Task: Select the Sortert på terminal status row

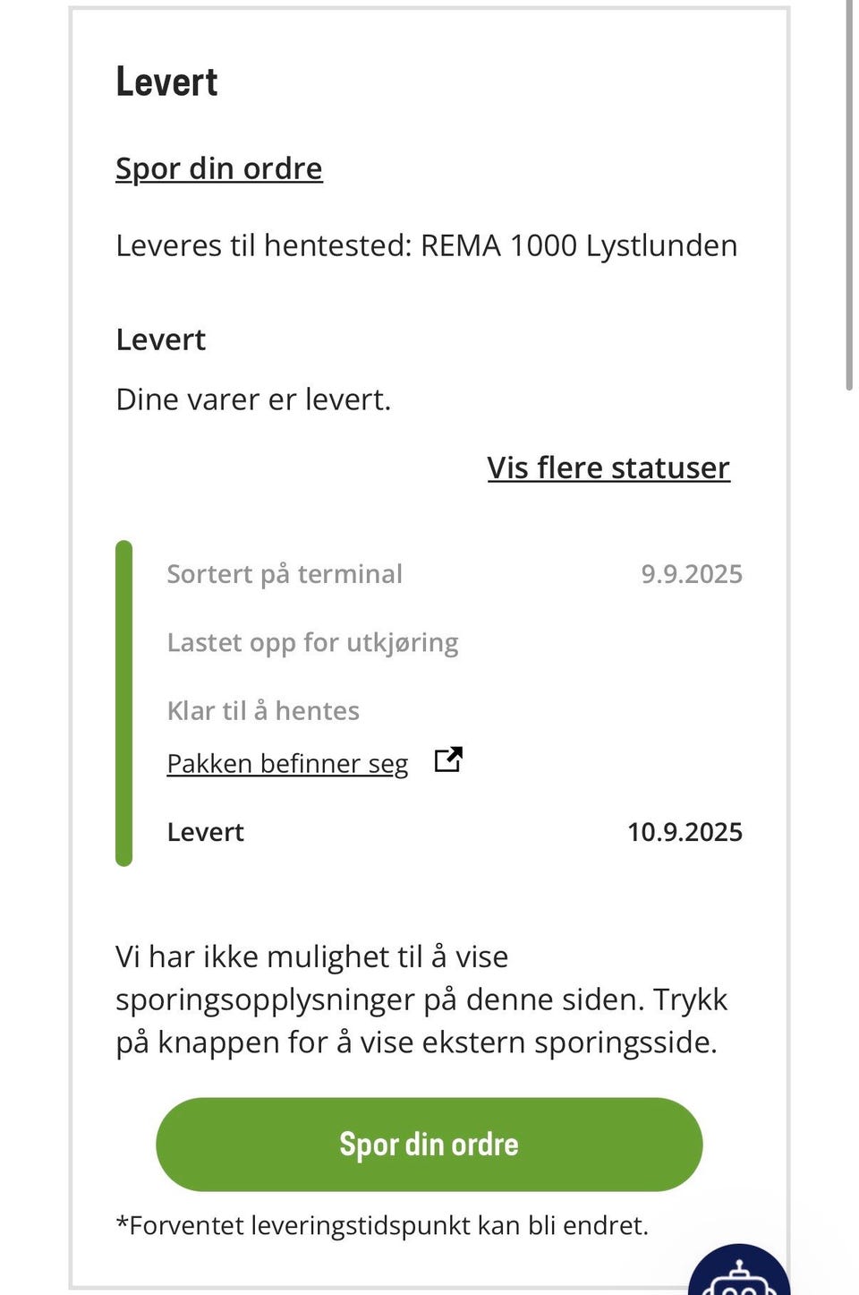Action: (455, 574)
